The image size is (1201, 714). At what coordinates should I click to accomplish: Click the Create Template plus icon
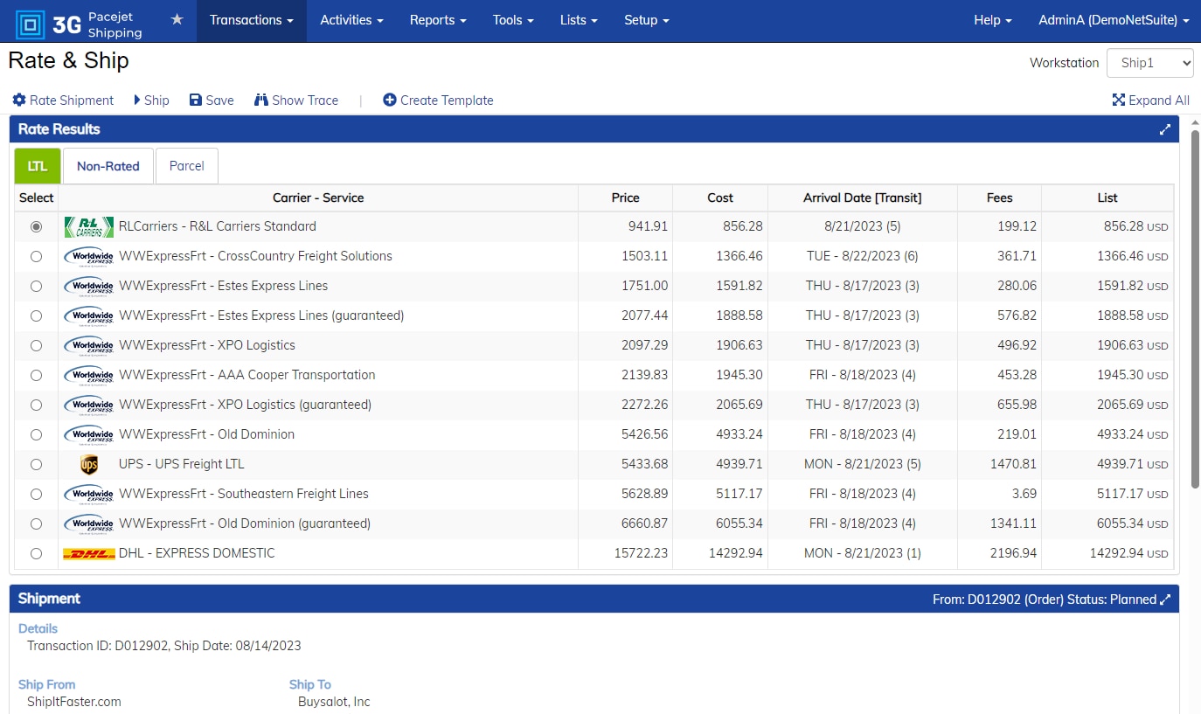[x=390, y=101]
